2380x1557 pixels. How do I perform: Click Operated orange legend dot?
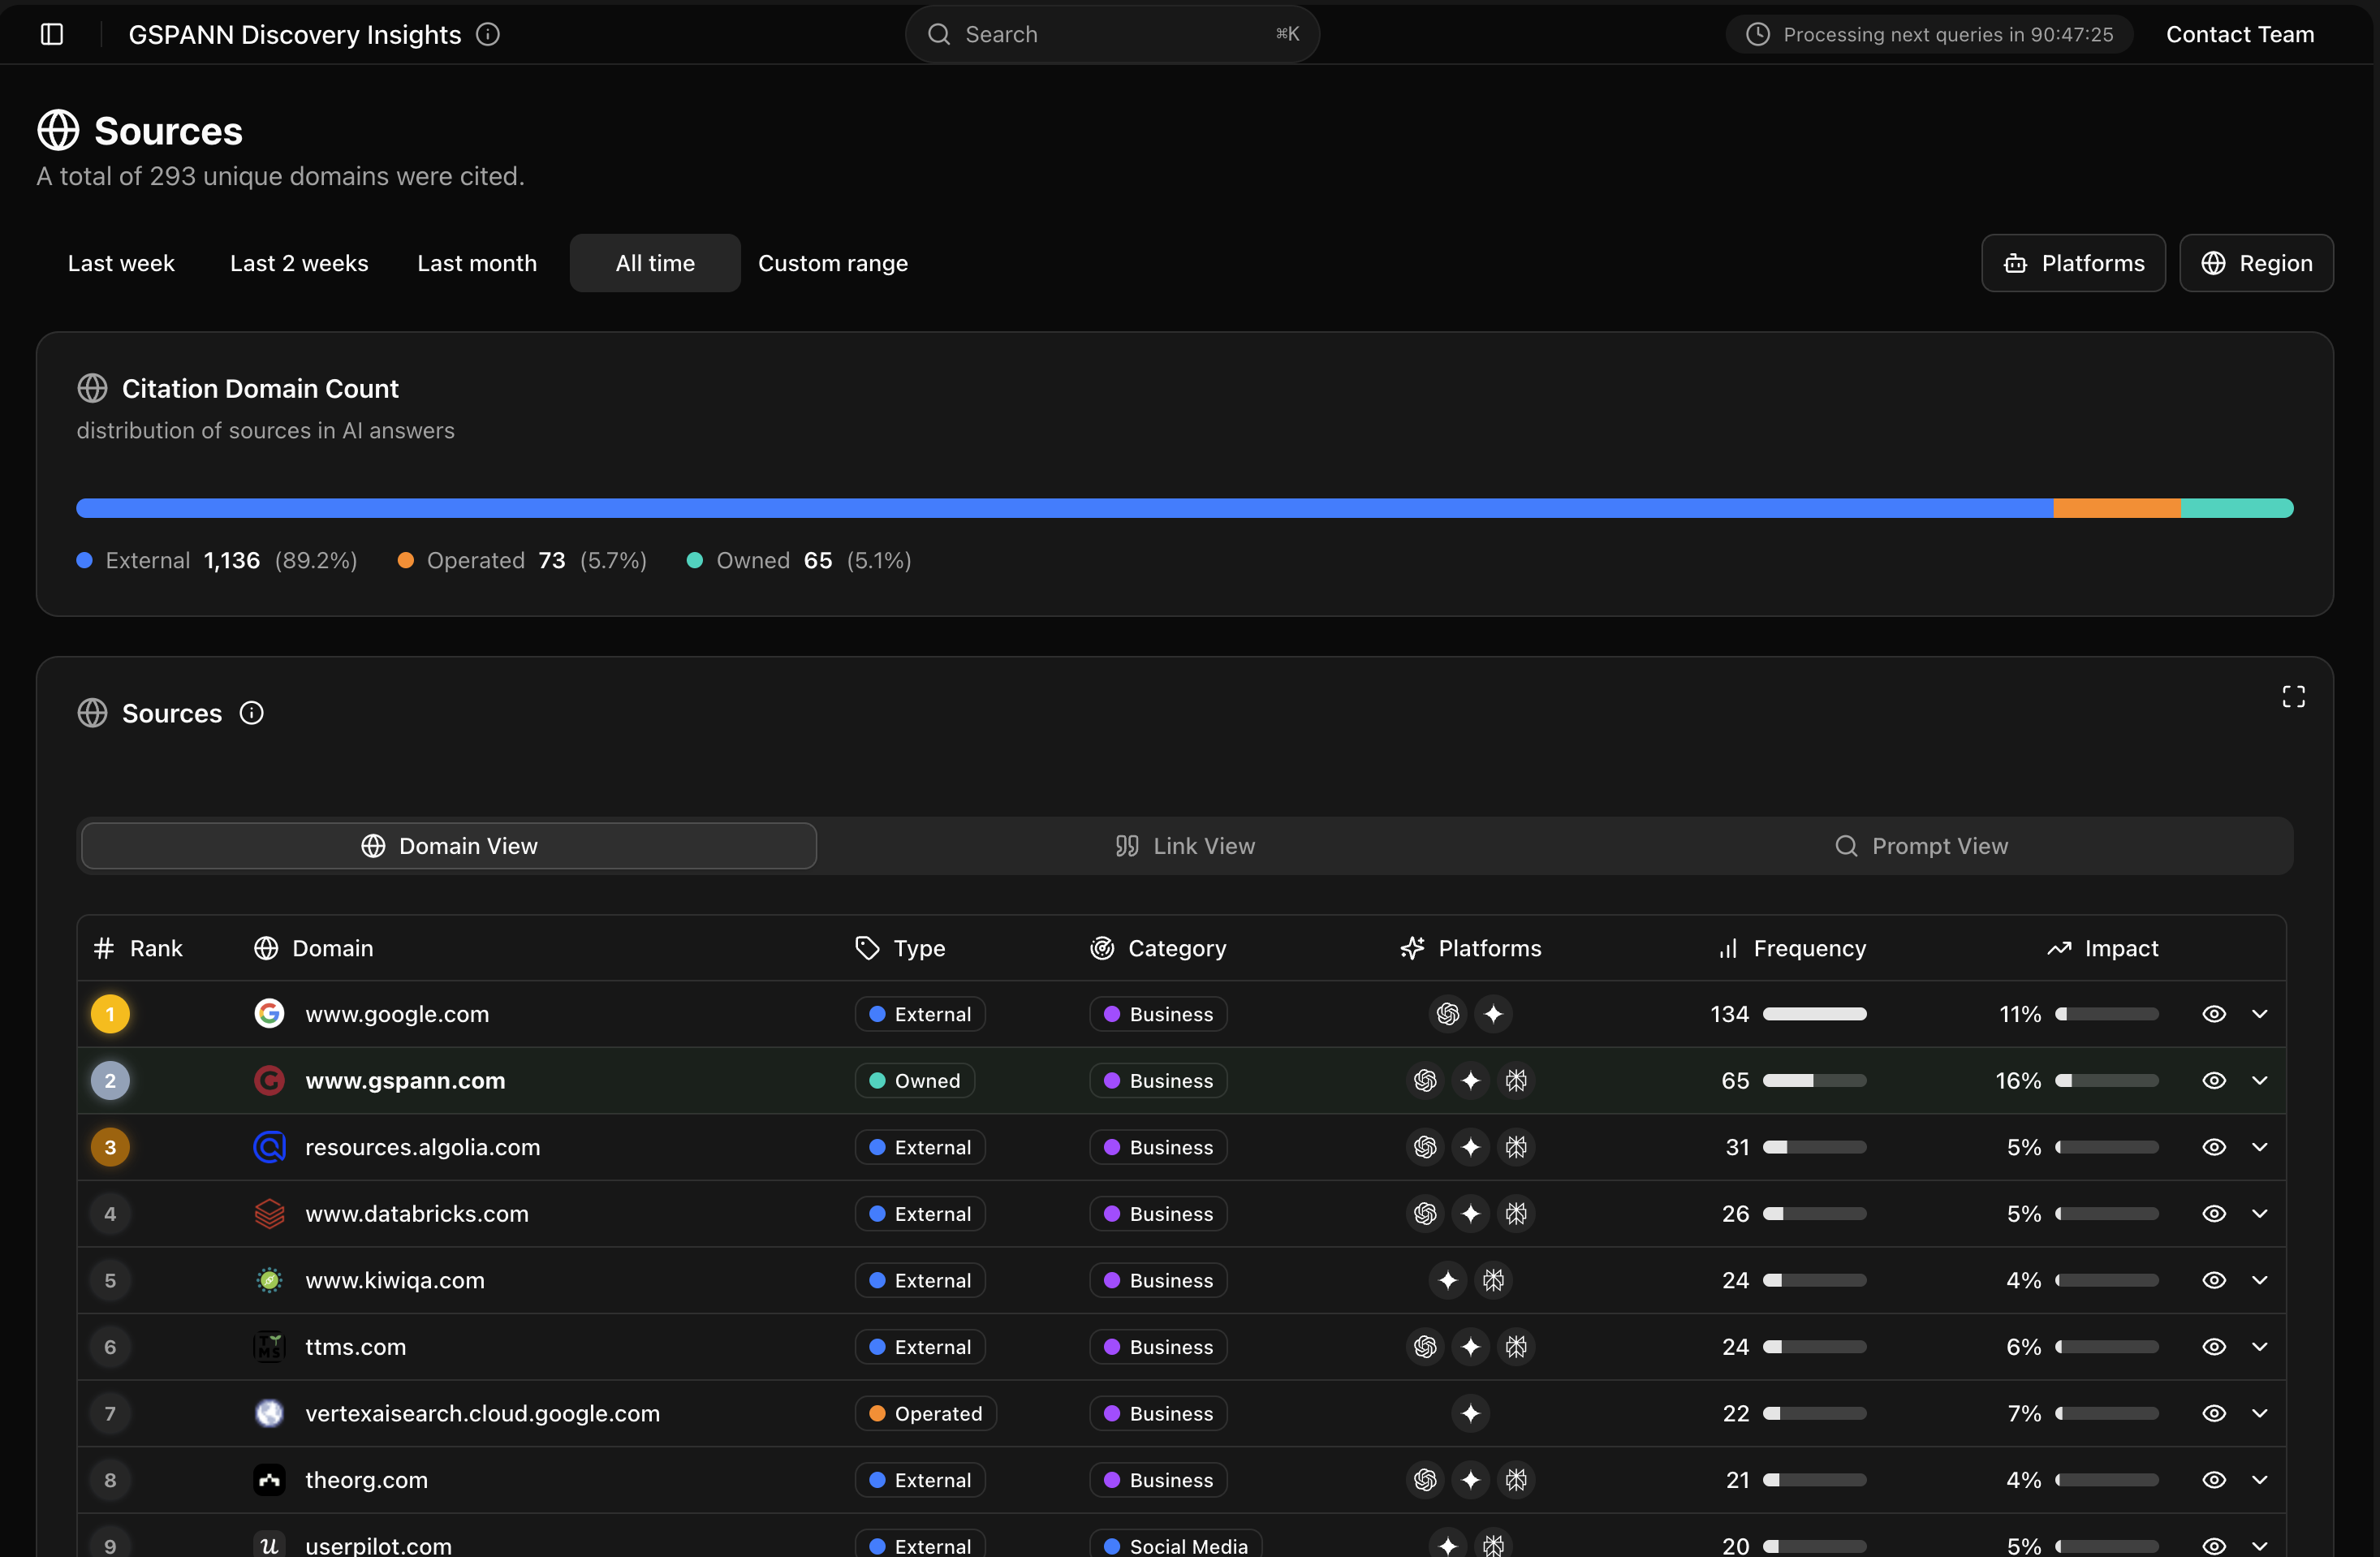point(406,560)
